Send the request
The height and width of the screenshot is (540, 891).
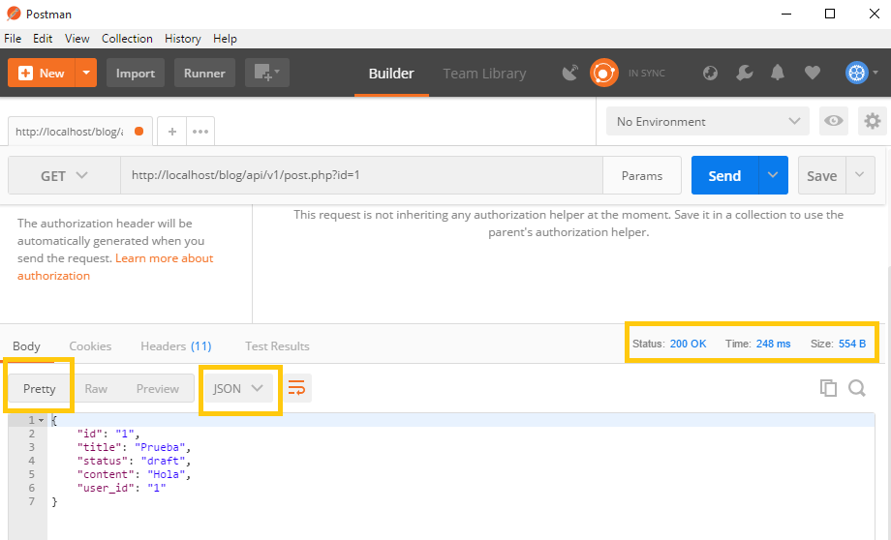pos(724,175)
